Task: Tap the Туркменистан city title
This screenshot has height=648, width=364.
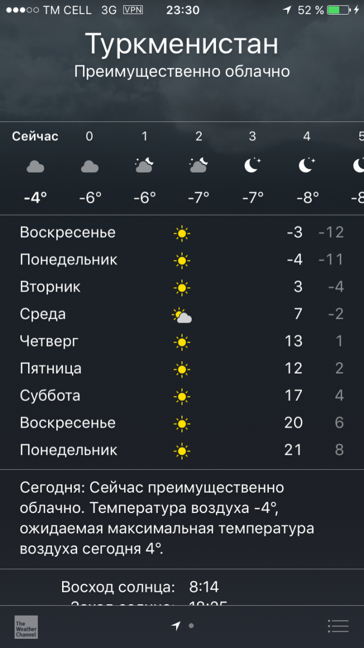Action: (182, 44)
